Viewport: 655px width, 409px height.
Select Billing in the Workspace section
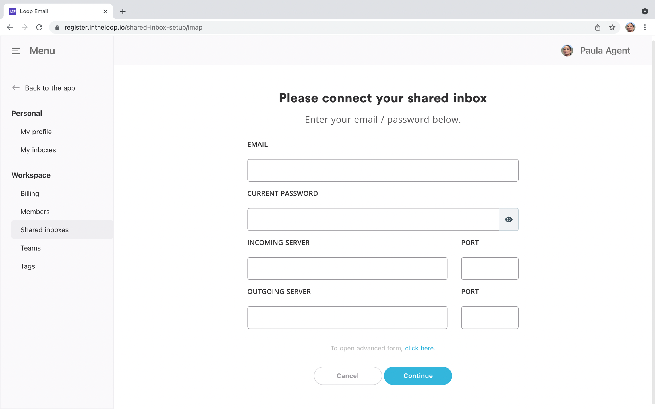click(30, 193)
